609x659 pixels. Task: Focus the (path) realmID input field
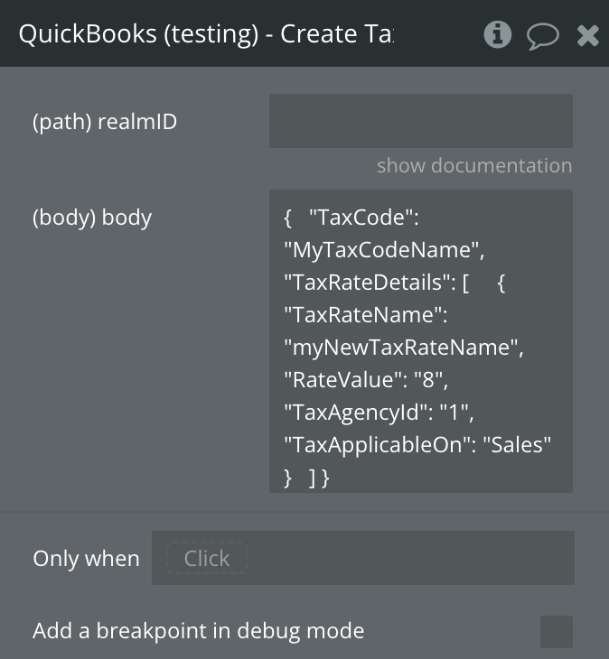[420, 121]
